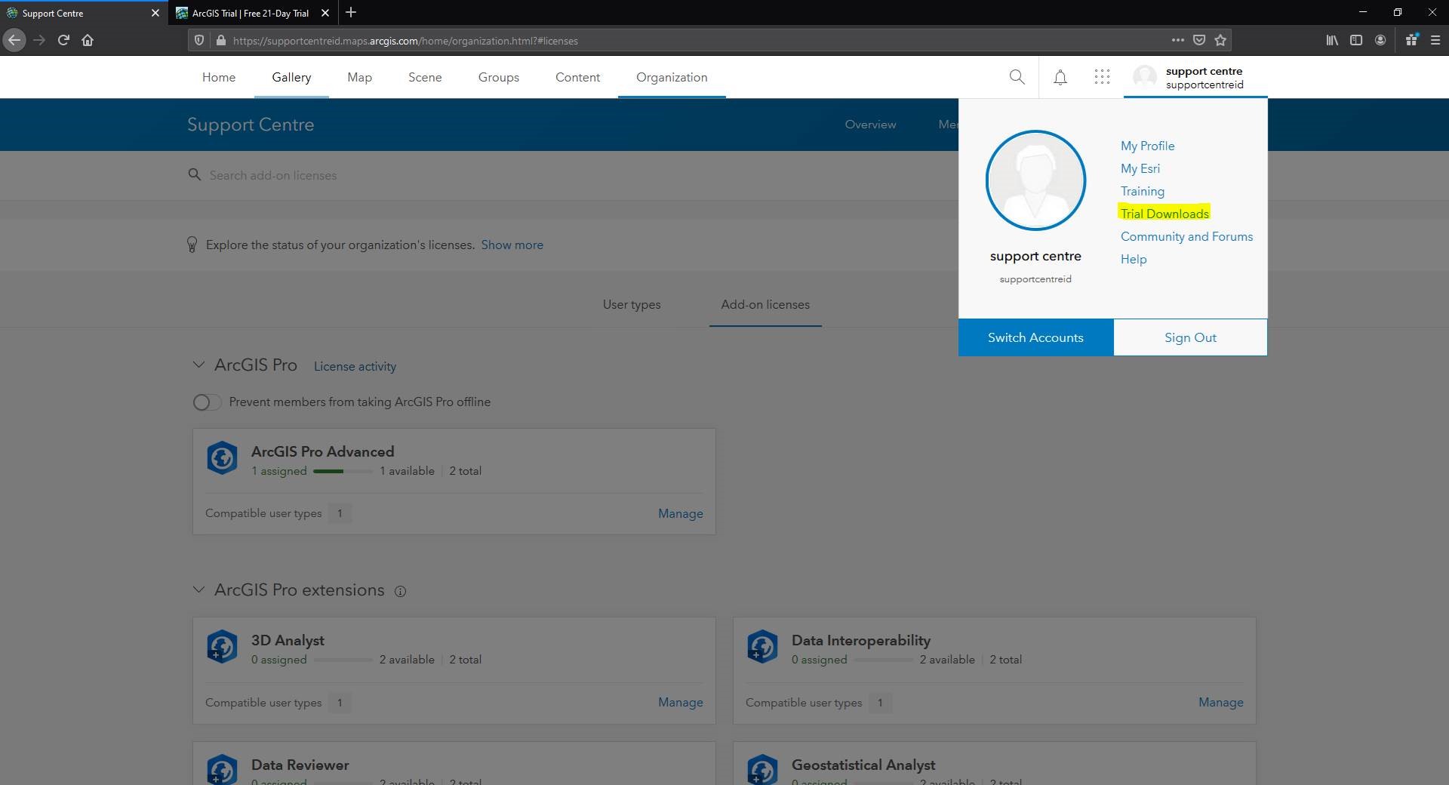Click the 3D Analyst extension icon
Screen dimensions: 1449x785
223,647
